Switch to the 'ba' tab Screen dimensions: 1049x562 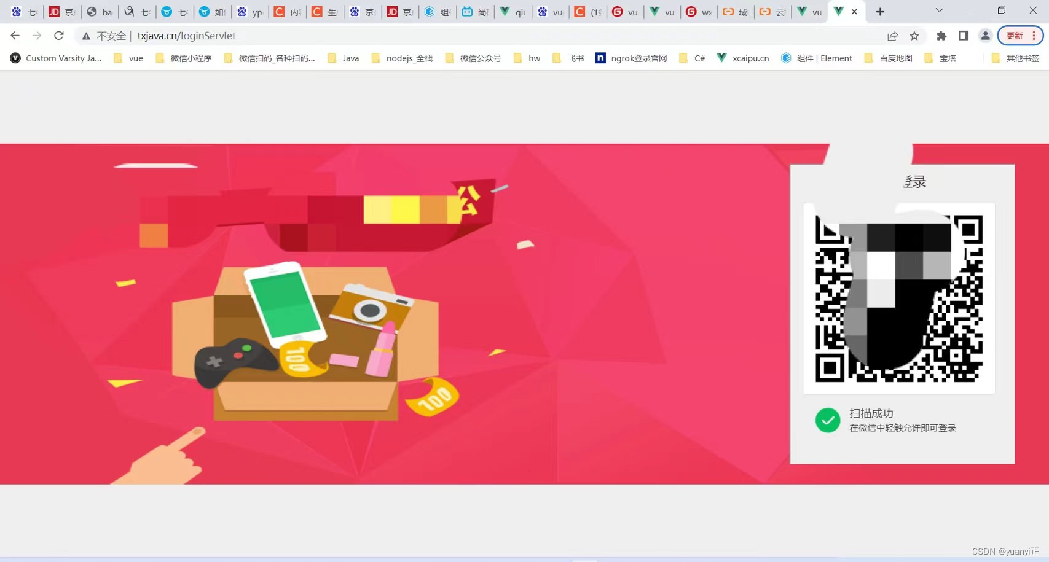pos(100,12)
